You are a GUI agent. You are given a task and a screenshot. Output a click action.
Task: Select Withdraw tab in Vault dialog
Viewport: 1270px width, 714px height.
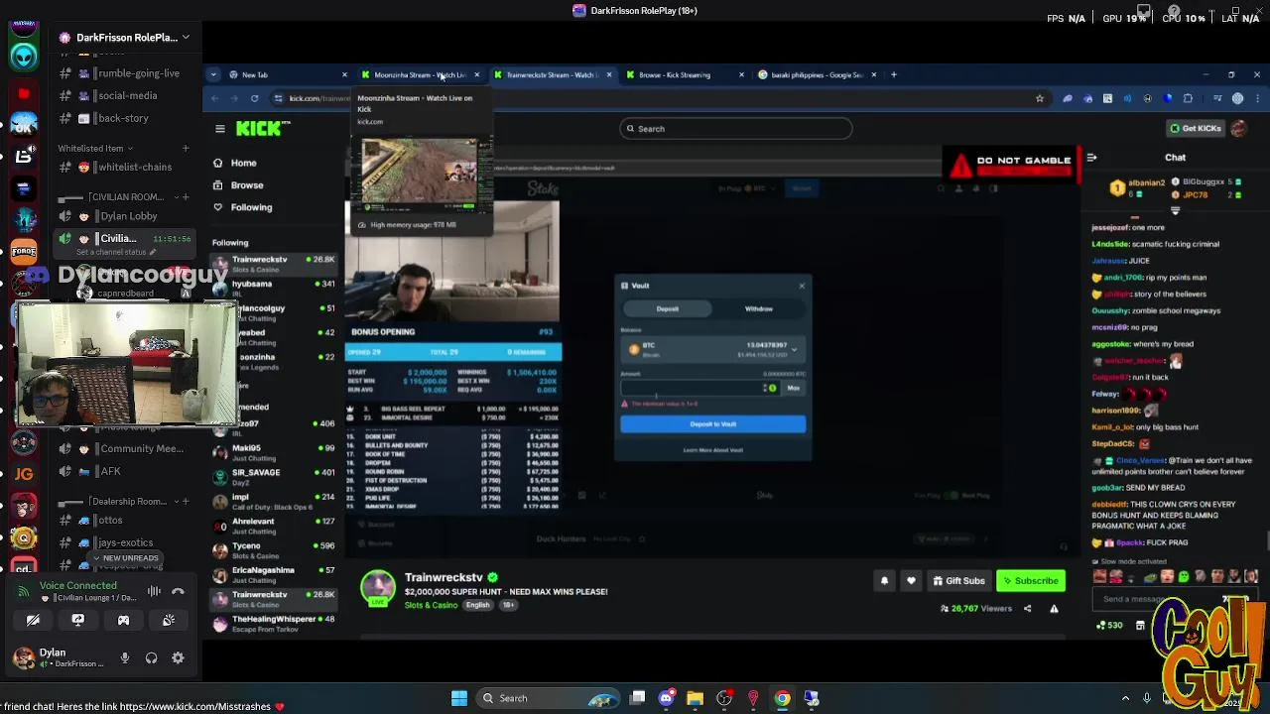pyautogui.click(x=759, y=308)
